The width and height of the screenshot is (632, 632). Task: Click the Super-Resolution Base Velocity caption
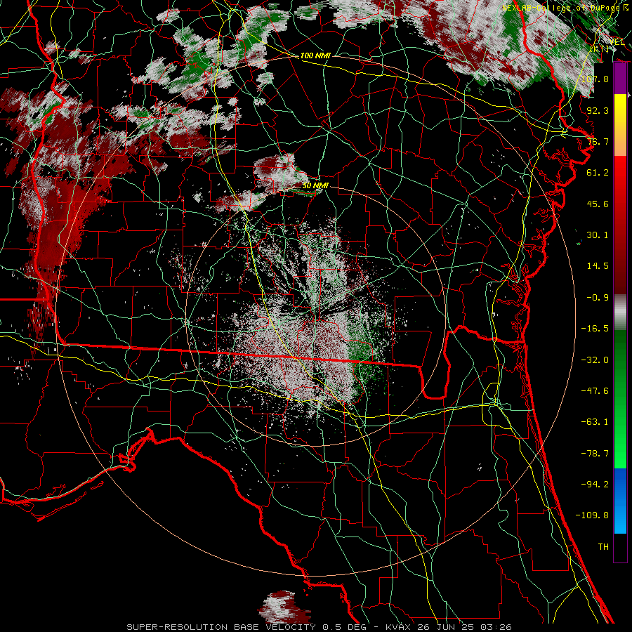click(320, 627)
